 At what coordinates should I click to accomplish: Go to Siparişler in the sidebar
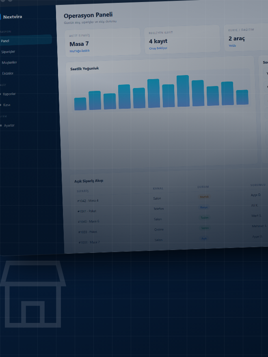click(x=8, y=52)
